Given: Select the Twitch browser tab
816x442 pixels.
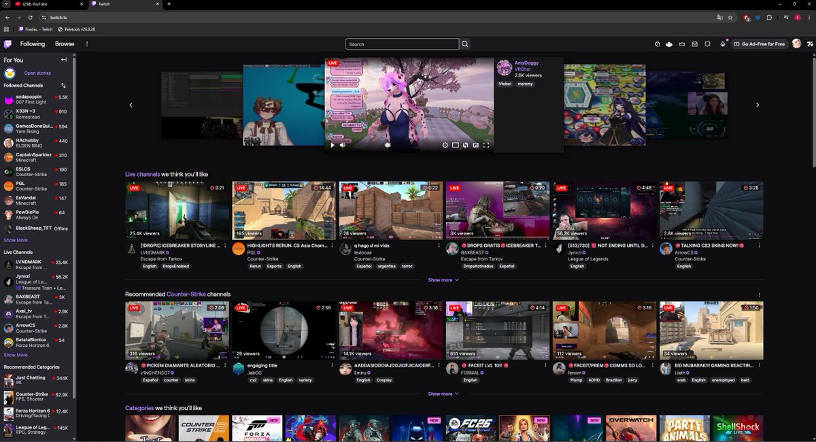Looking at the screenshot, I should [x=126, y=4].
